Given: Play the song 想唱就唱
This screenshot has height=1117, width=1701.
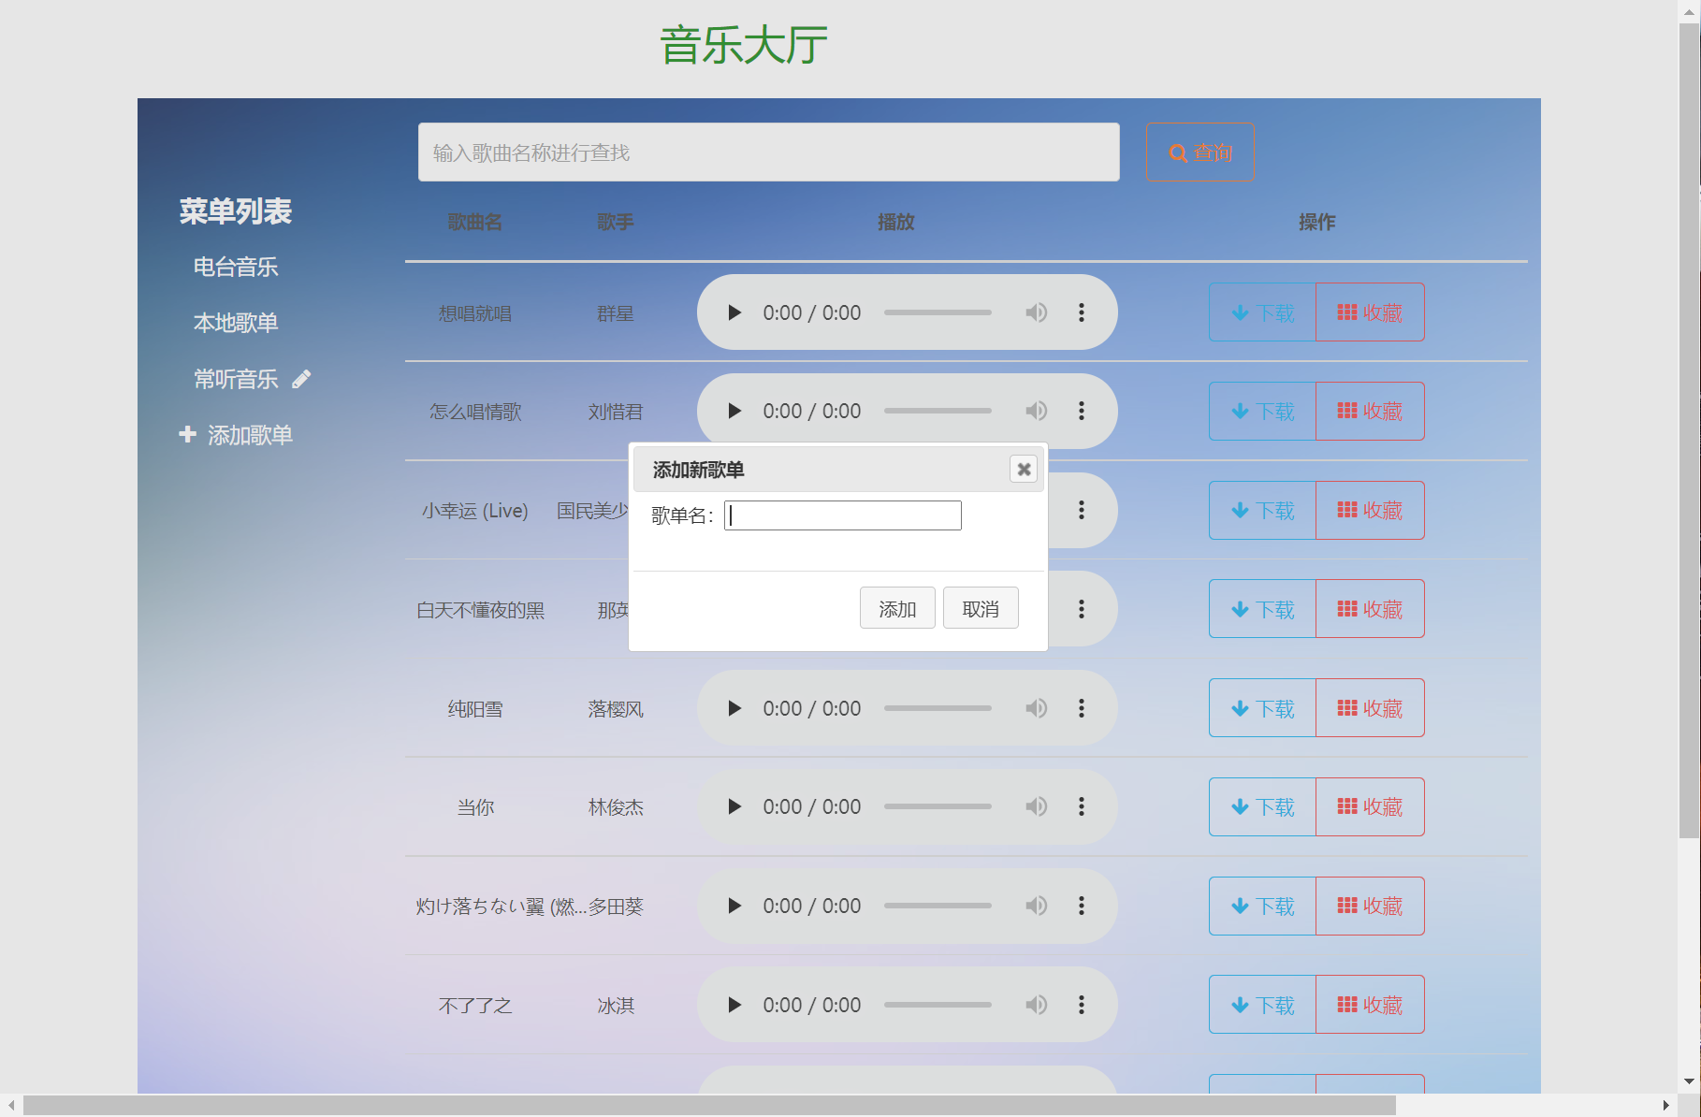Looking at the screenshot, I should point(734,312).
